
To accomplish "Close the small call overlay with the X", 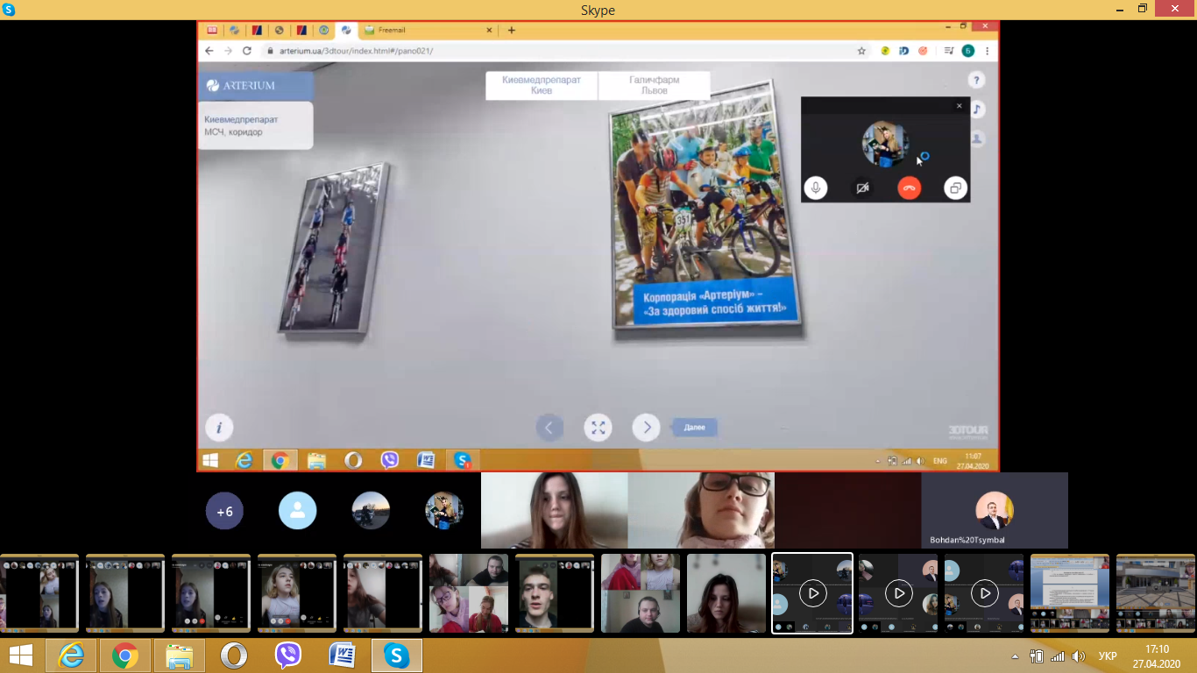I will (x=959, y=106).
